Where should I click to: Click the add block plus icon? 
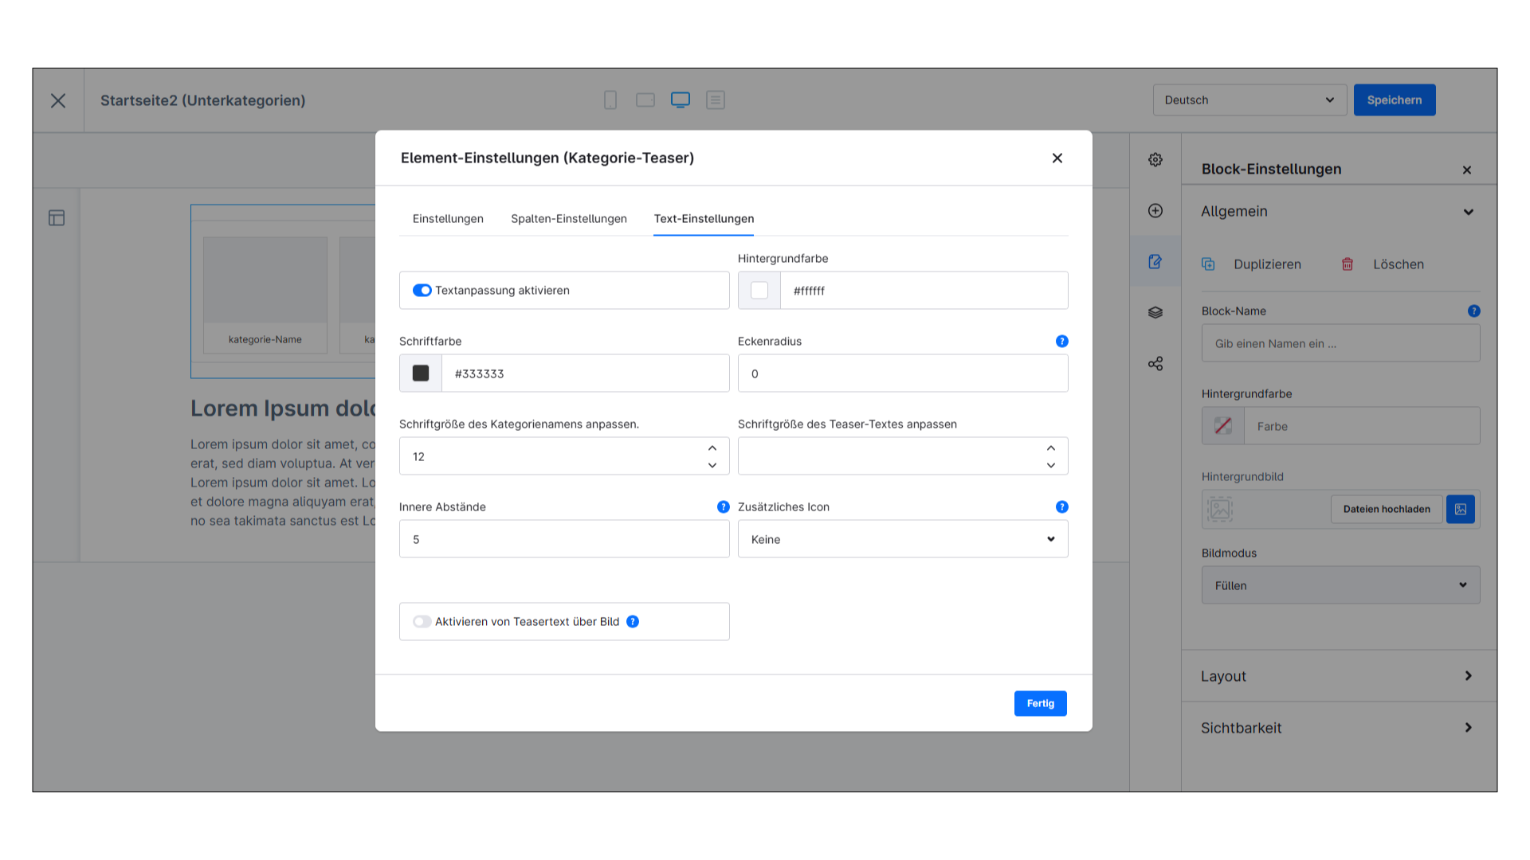pyautogui.click(x=1155, y=210)
